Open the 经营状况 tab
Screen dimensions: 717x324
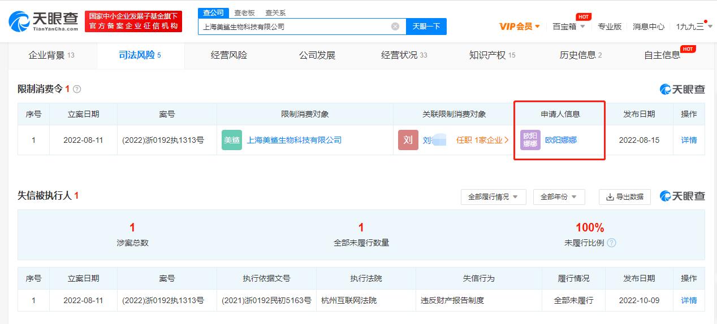tap(404, 55)
